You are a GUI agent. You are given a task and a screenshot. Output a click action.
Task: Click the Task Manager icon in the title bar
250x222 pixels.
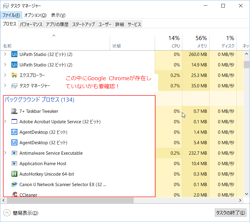6,6
